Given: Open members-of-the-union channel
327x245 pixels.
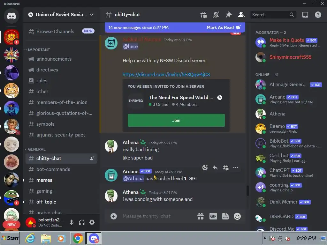Looking at the screenshot, I should [x=61, y=102].
